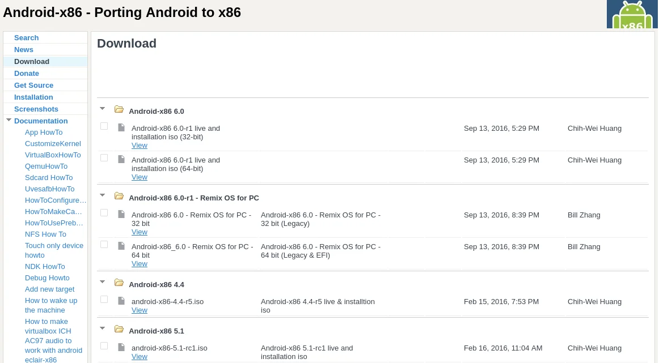Open the Get Source sidebar page

(x=33, y=85)
